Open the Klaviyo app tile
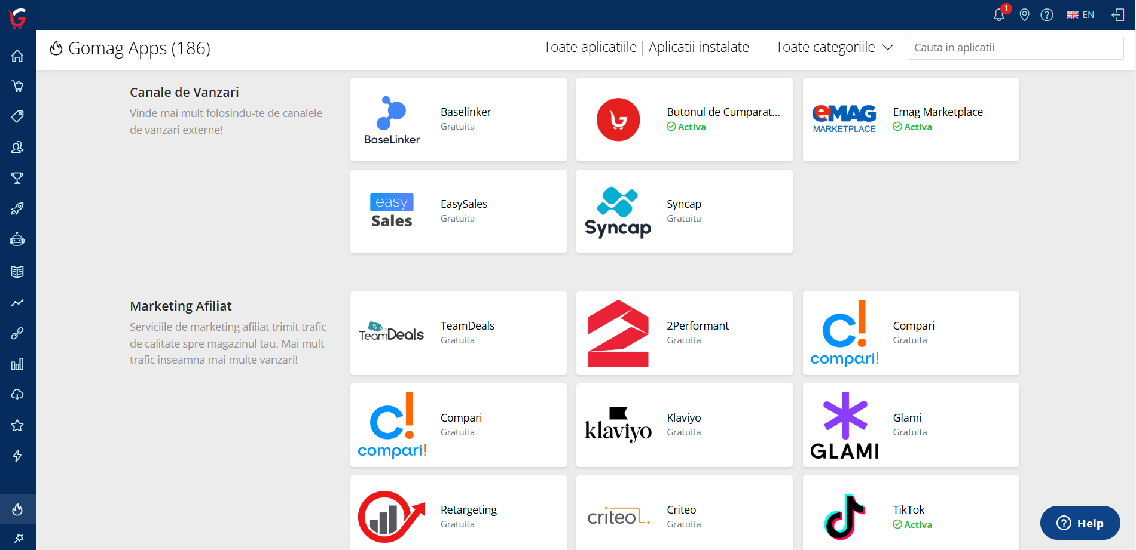 click(684, 425)
